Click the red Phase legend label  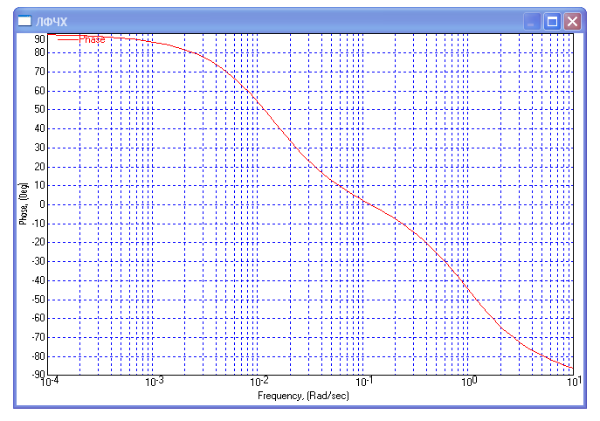[x=92, y=39]
